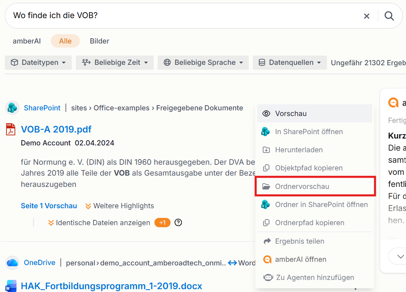This screenshot has width=406, height=292.
Task: Open the VOB-A 2019.pdf result title
Action: (56, 129)
